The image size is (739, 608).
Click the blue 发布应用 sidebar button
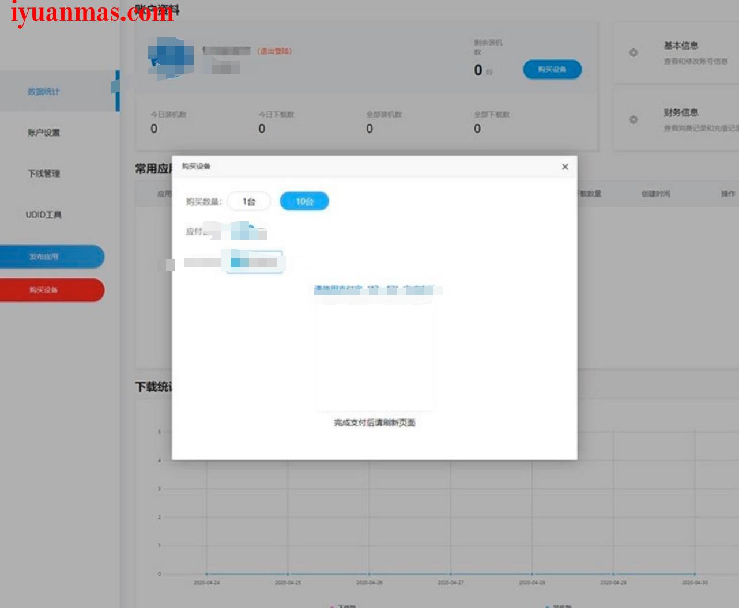(51, 256)
